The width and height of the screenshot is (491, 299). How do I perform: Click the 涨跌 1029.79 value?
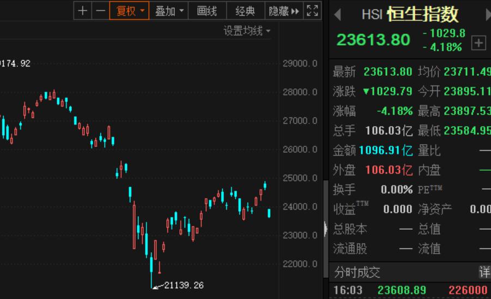click(387, 91)
